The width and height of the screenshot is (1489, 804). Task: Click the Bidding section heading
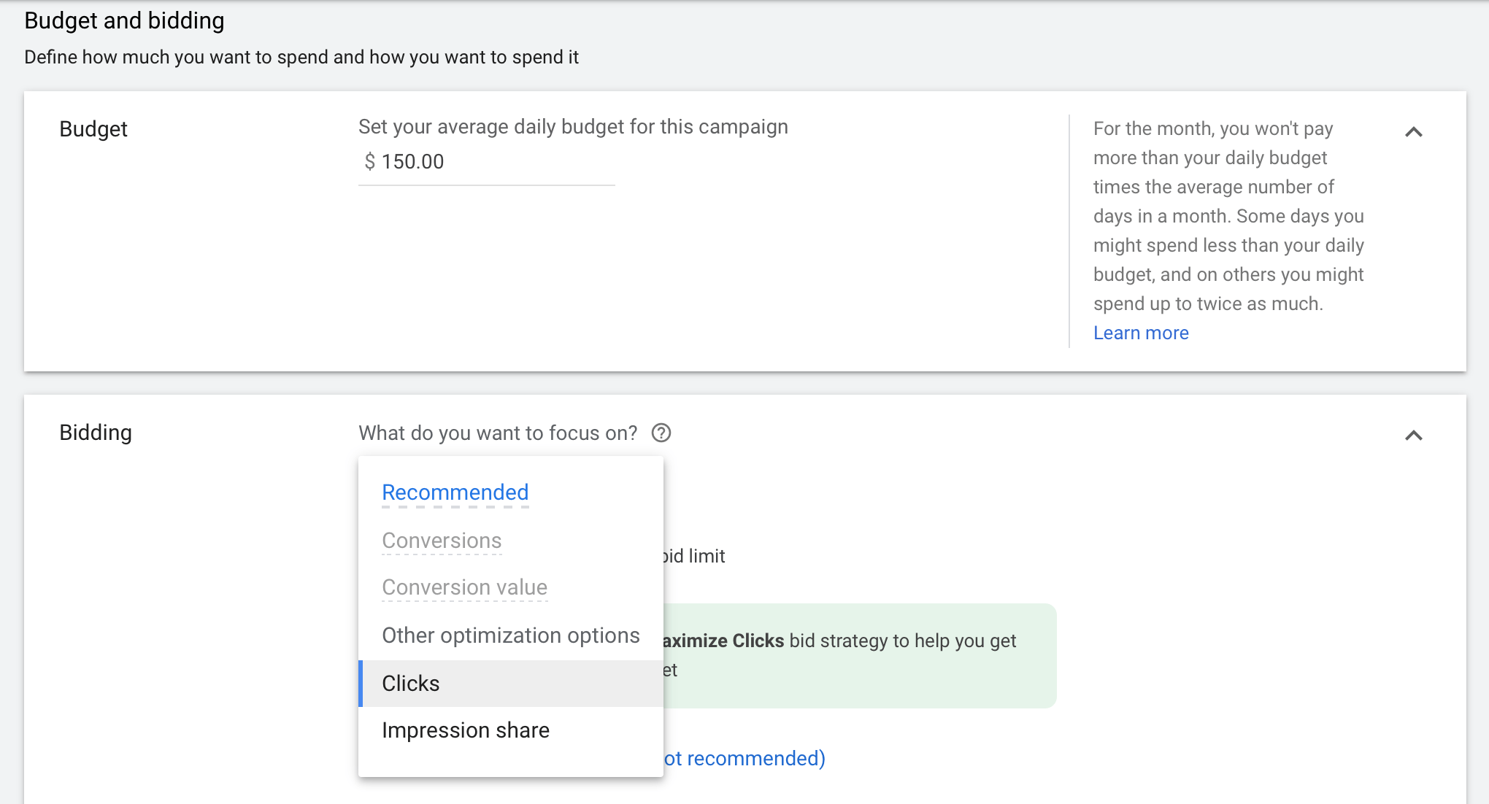click(96, 433)
